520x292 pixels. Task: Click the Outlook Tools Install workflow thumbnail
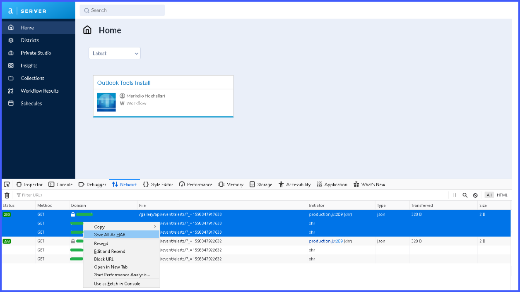pos(106,102)
